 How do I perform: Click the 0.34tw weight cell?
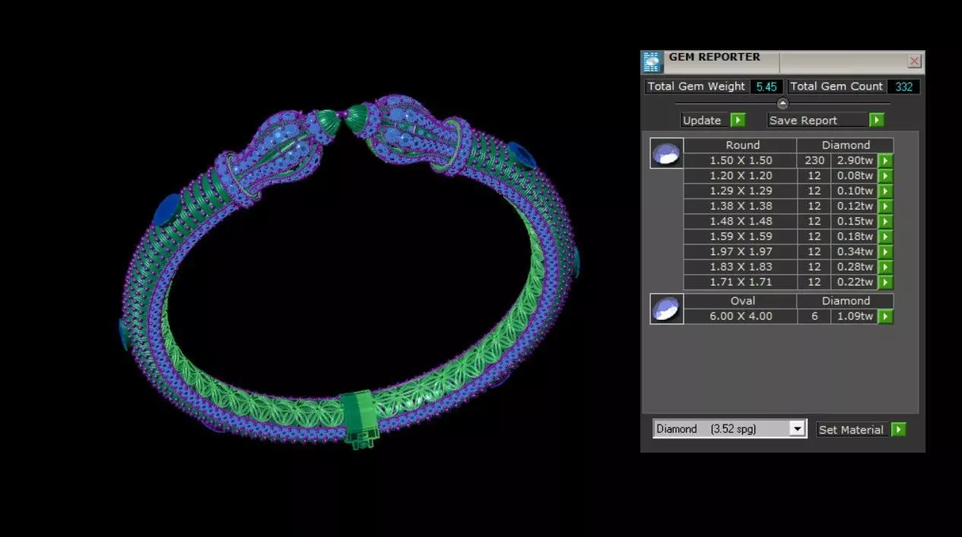point(855,252)
